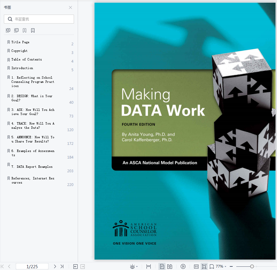Go forward to next view
This screenshot has height=270, width=277.
[83, 266]
